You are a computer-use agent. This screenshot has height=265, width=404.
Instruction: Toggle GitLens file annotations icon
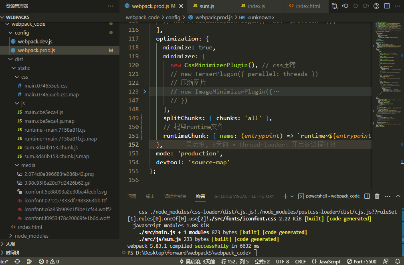[345, 6]
